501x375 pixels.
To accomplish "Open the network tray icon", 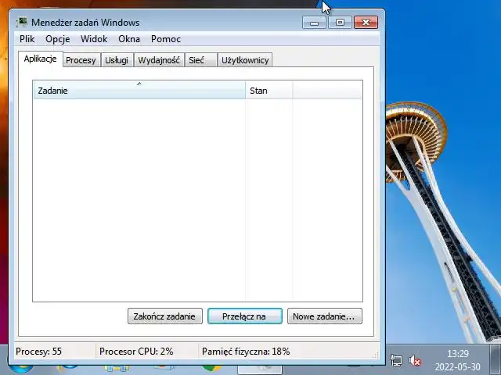I will (x=397, y=361).
